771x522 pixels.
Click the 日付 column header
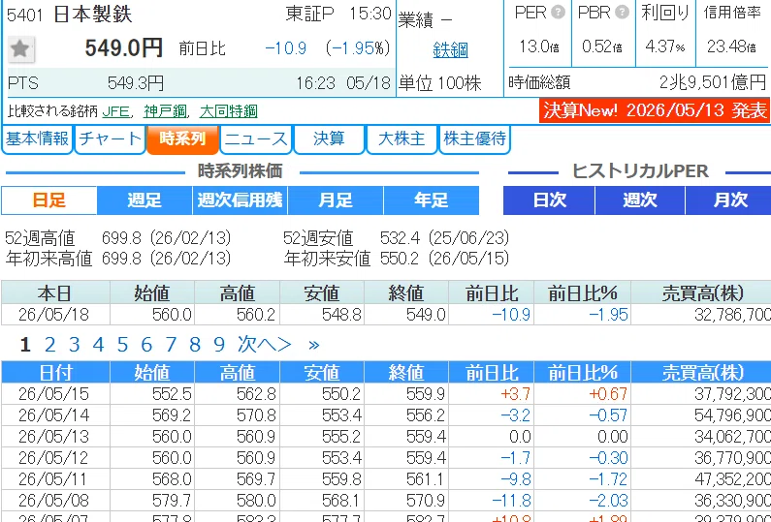tap(55, 373)
